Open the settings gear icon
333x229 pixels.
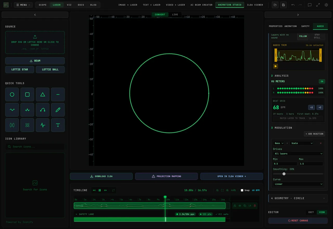point(326,5)
